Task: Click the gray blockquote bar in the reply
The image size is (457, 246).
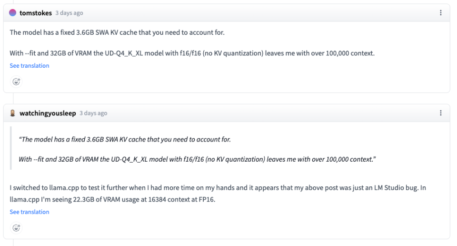Action: pyautogui.click(x=11, y=149)
